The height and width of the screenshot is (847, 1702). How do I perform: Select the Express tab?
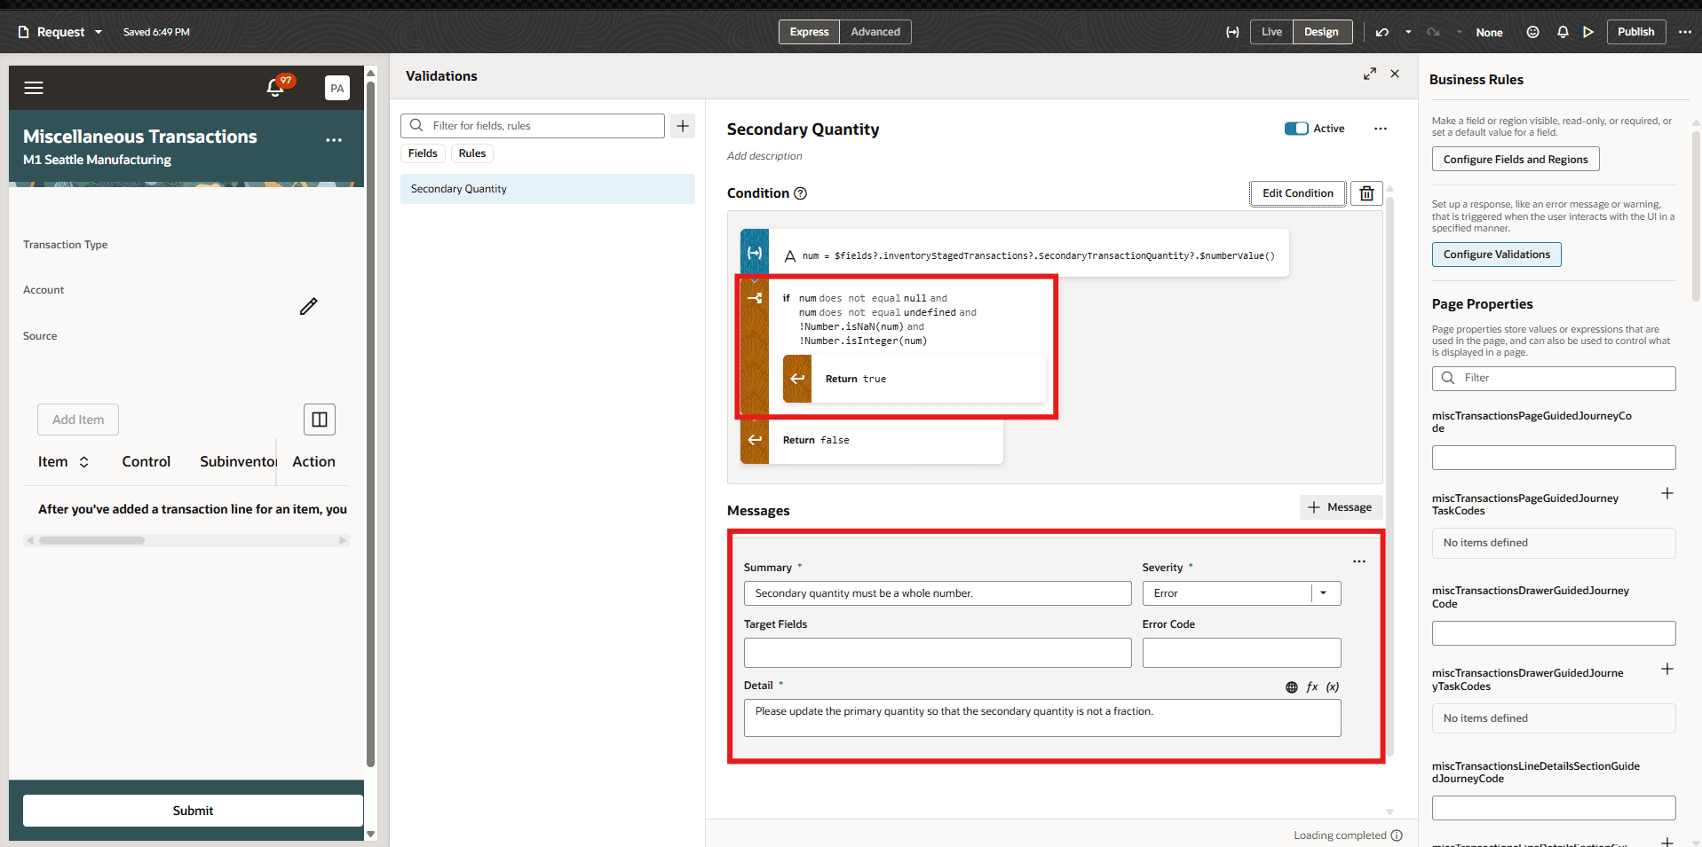(809, 32)
